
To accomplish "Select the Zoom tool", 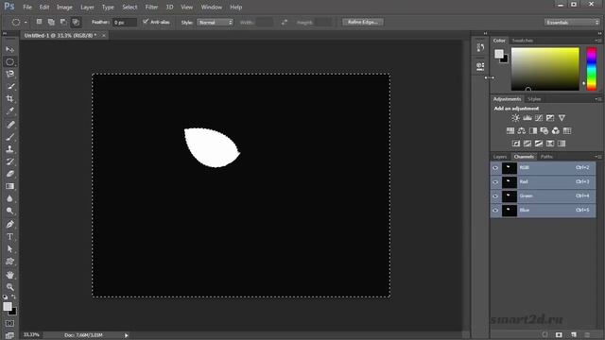I will 10,287.
